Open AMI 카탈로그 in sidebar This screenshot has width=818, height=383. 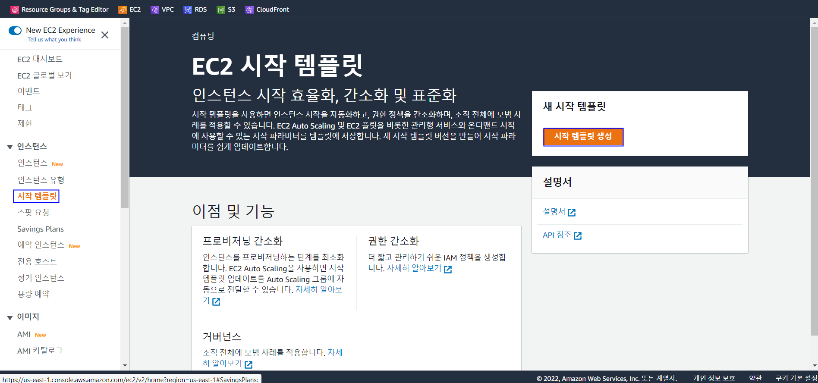(x=40, y=351)
